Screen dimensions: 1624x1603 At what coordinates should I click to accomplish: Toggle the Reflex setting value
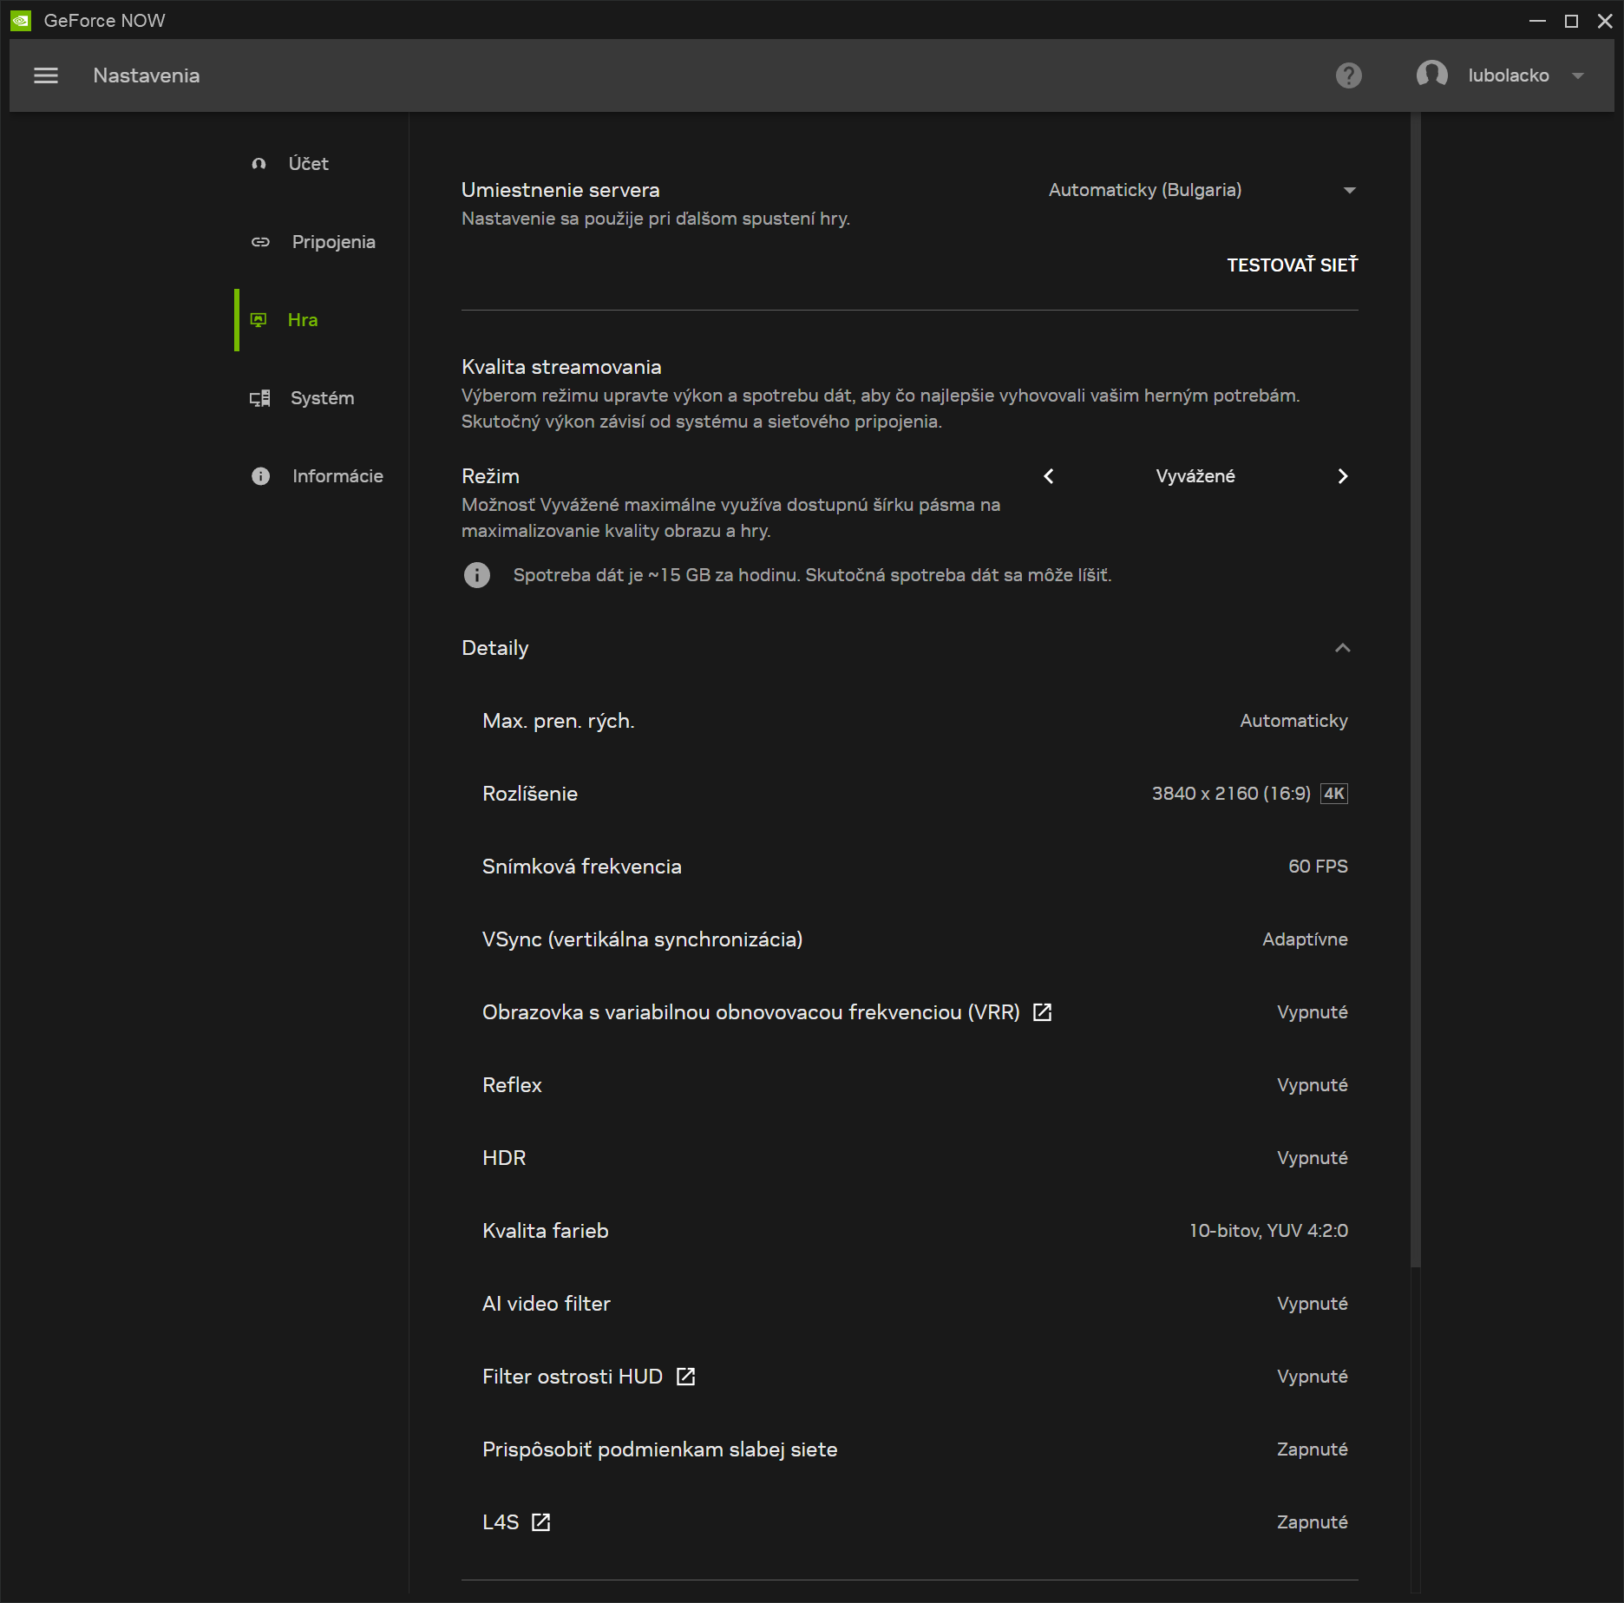(1312, 1085)
